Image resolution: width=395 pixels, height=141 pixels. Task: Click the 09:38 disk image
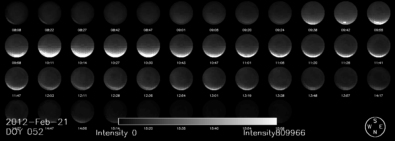[x=313, y=13]
